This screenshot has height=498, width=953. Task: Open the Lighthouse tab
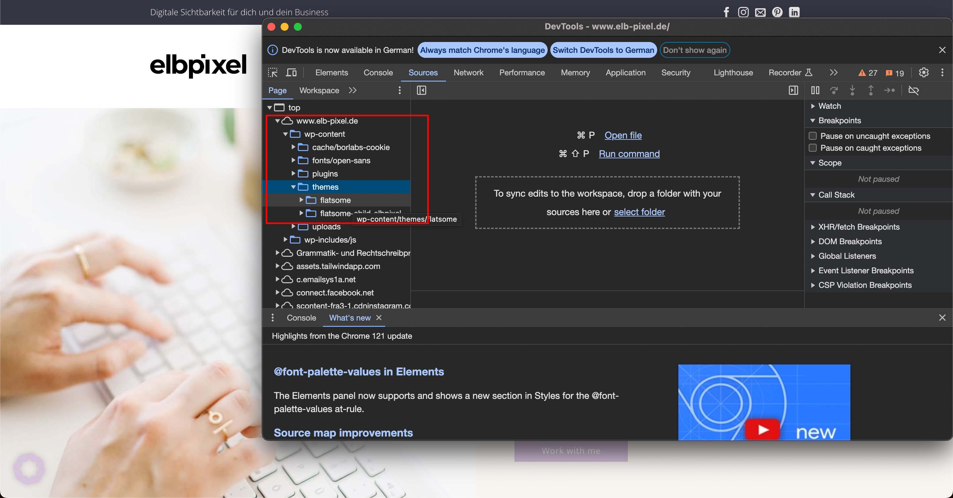tap(733, 72)
